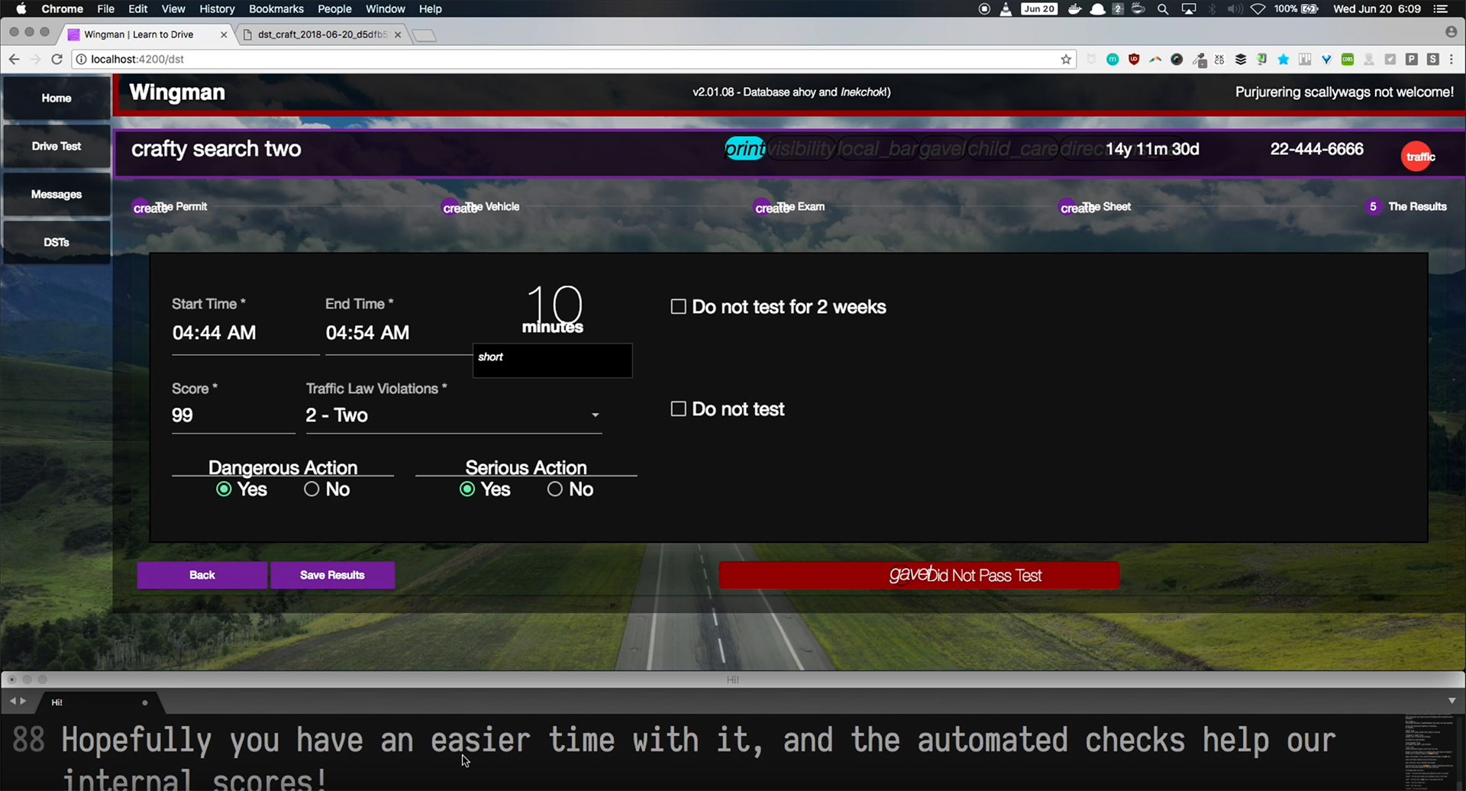
Task: Click the cyan print icon
Action: click(744, 149)
